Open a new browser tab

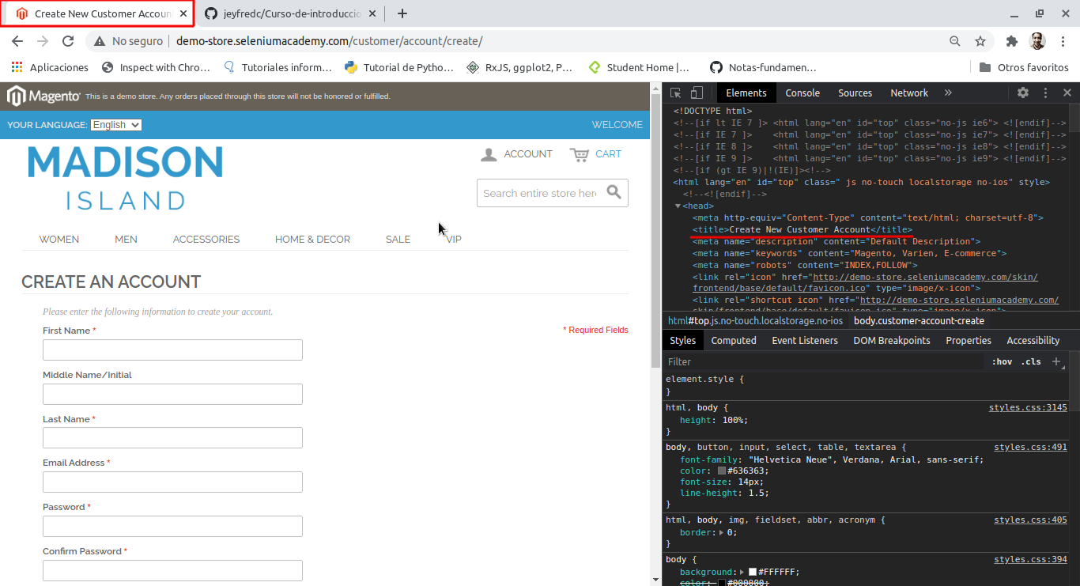pyautogui.click(x=402, y=13)
